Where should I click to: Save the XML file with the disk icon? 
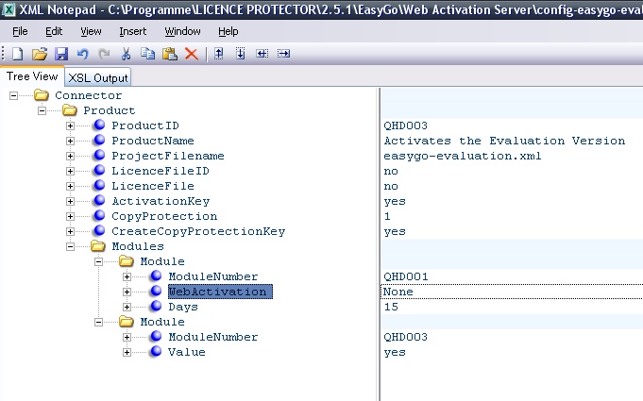click(60, 54)
